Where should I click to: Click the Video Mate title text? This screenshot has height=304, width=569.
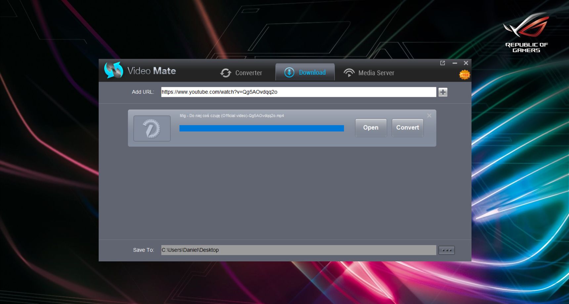[152, 71]
